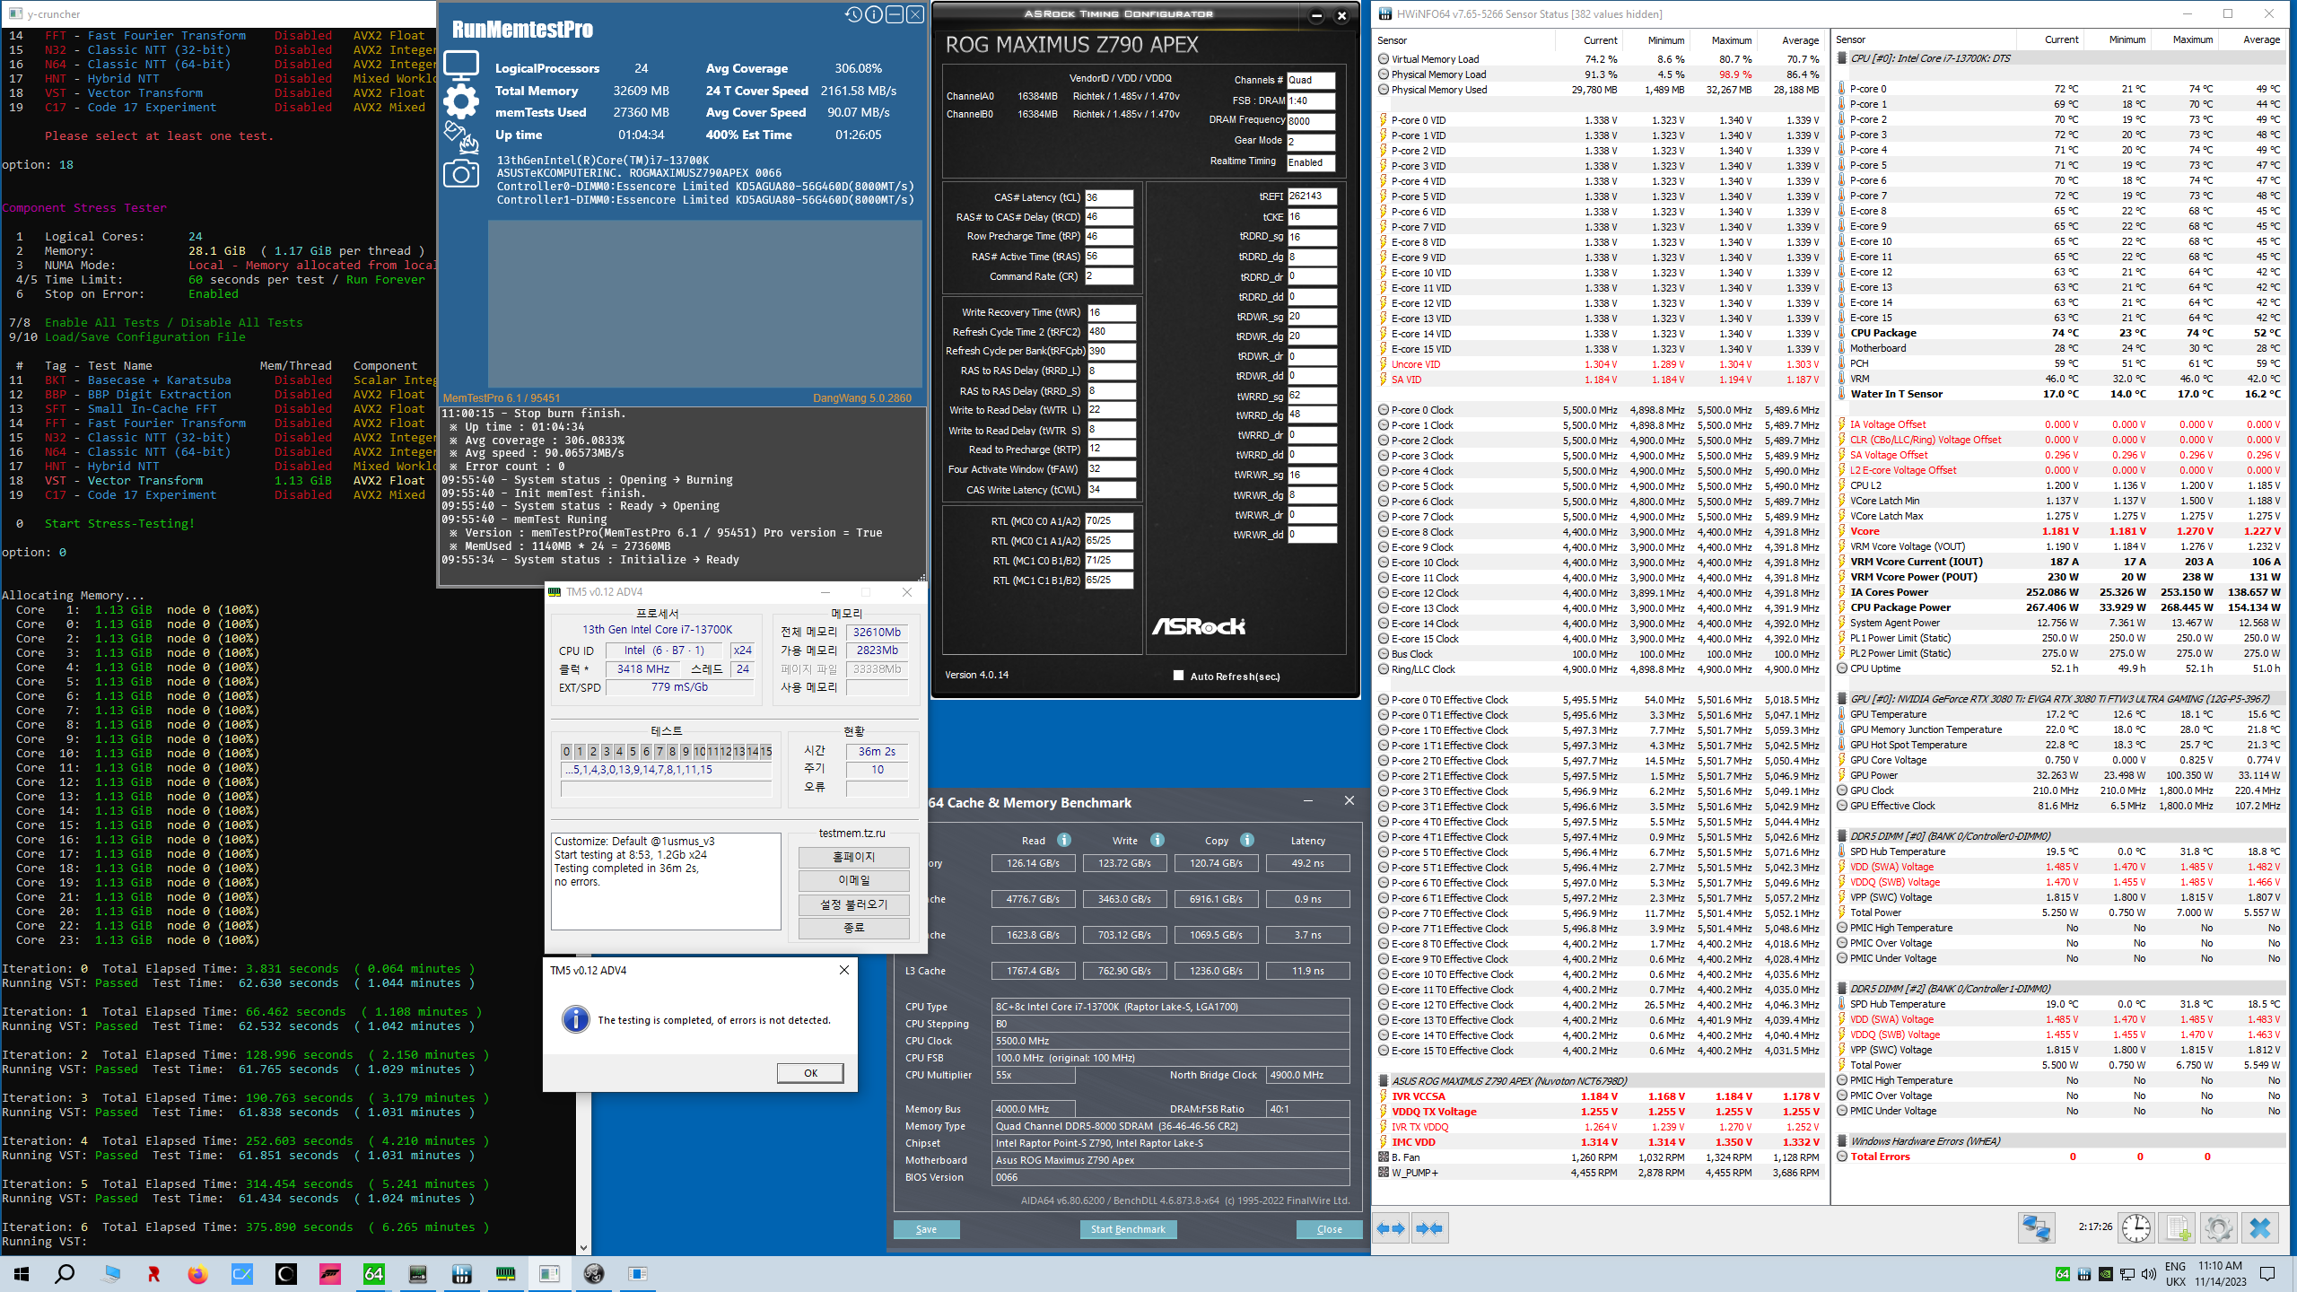Open HWiNFO remote sensor monitoring icon
The image size is (2297, 1292).
click(2036, 1227)
